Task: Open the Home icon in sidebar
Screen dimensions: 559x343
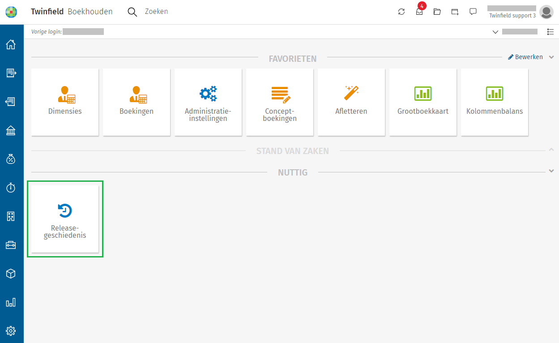Action: click(11, 44)
